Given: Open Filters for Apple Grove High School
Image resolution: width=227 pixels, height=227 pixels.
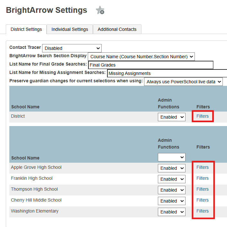Looking at the screenshot, I should [202, 167].
